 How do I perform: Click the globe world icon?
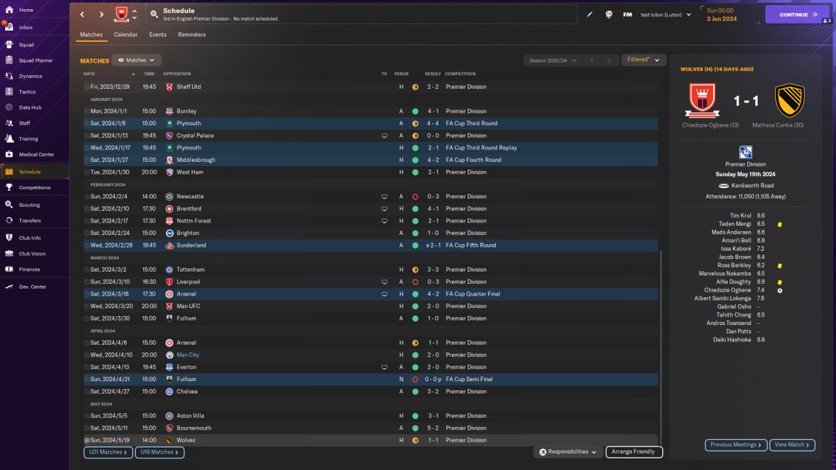pyautogui.click(x=609, y=14)
